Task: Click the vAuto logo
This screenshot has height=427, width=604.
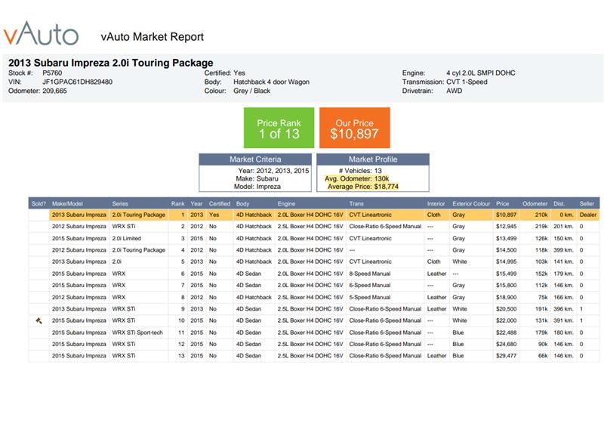Action: coord(41,33)
